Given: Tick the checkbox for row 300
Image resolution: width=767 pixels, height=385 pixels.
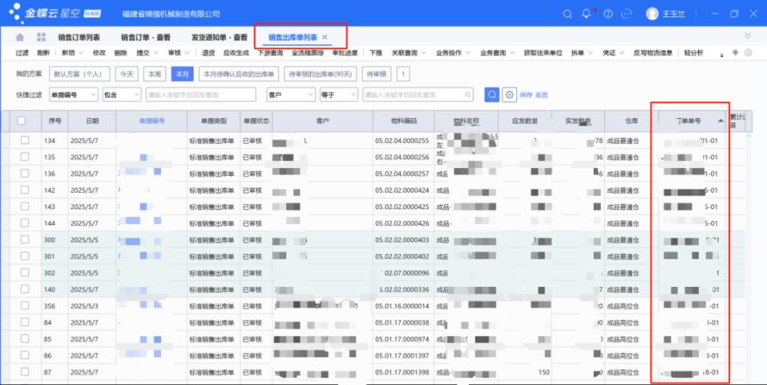Looking at the screenshot, I should pos(25,239).
